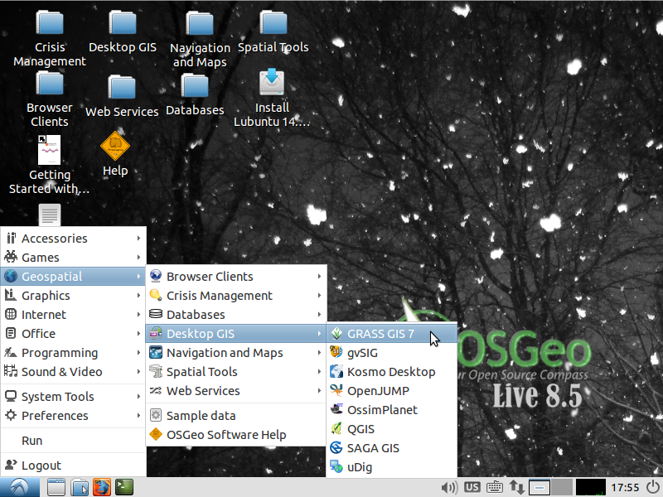Expand the Internet submenu
663x497 pixels.
coord(73,315)
